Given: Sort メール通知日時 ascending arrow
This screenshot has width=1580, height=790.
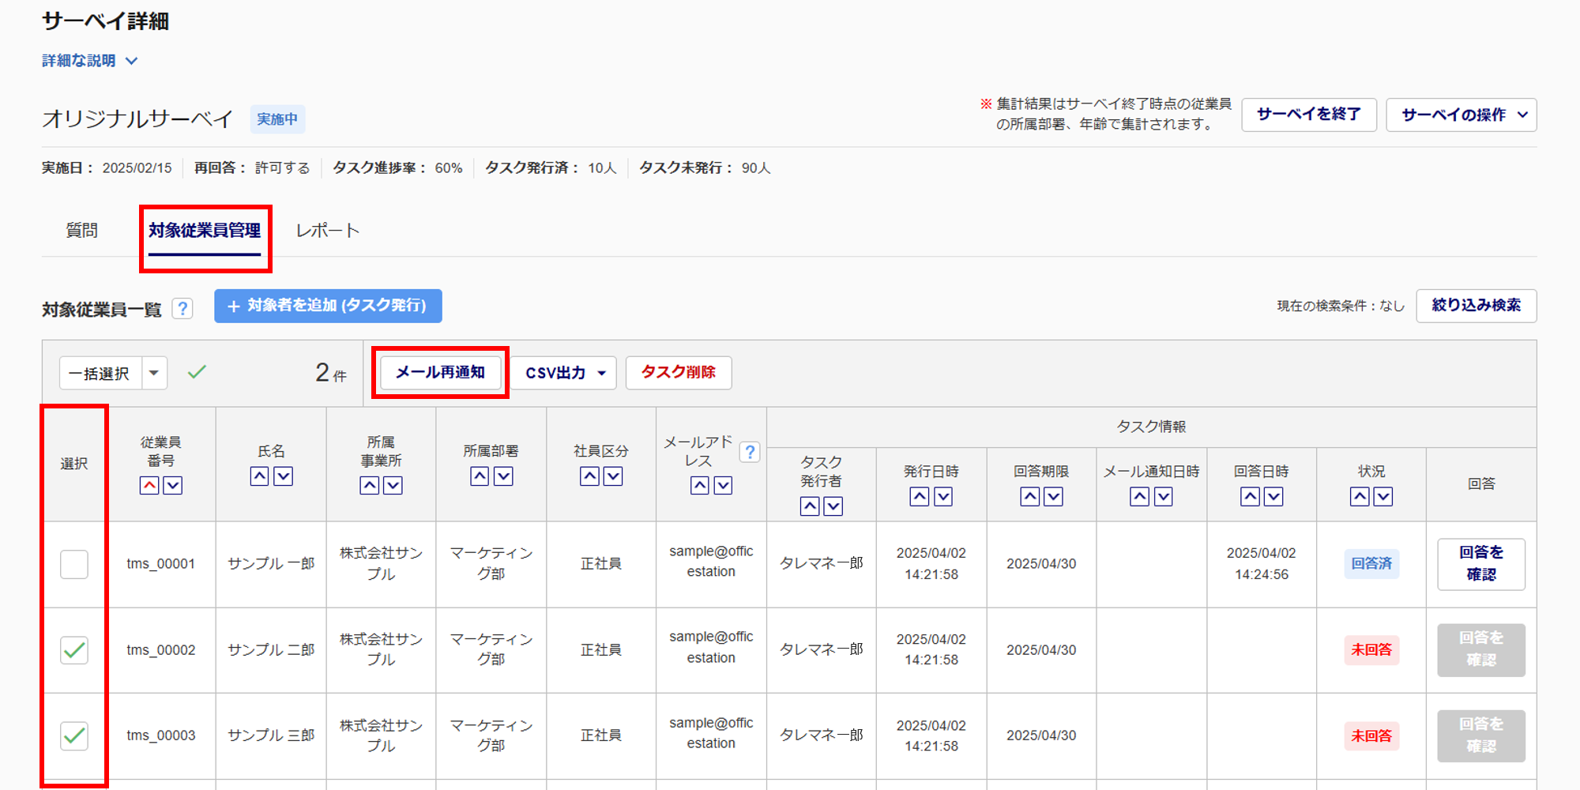Looking at the screenshot, I should coord(1139,496).
